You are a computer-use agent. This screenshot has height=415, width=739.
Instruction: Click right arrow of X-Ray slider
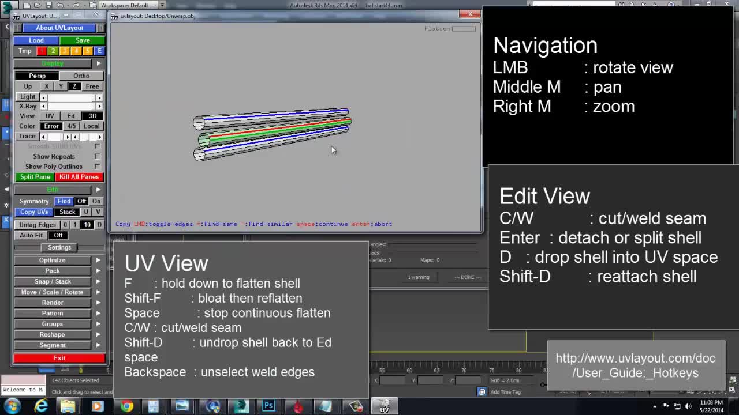coord(99,106)
